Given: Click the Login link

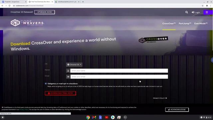Looking at the screenshot, I should coord(196,12).
